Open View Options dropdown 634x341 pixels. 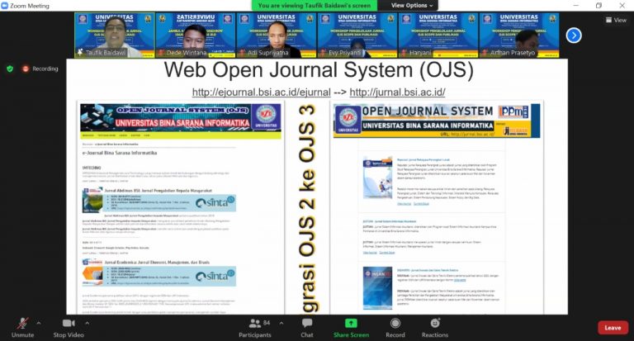click(412, 5)
